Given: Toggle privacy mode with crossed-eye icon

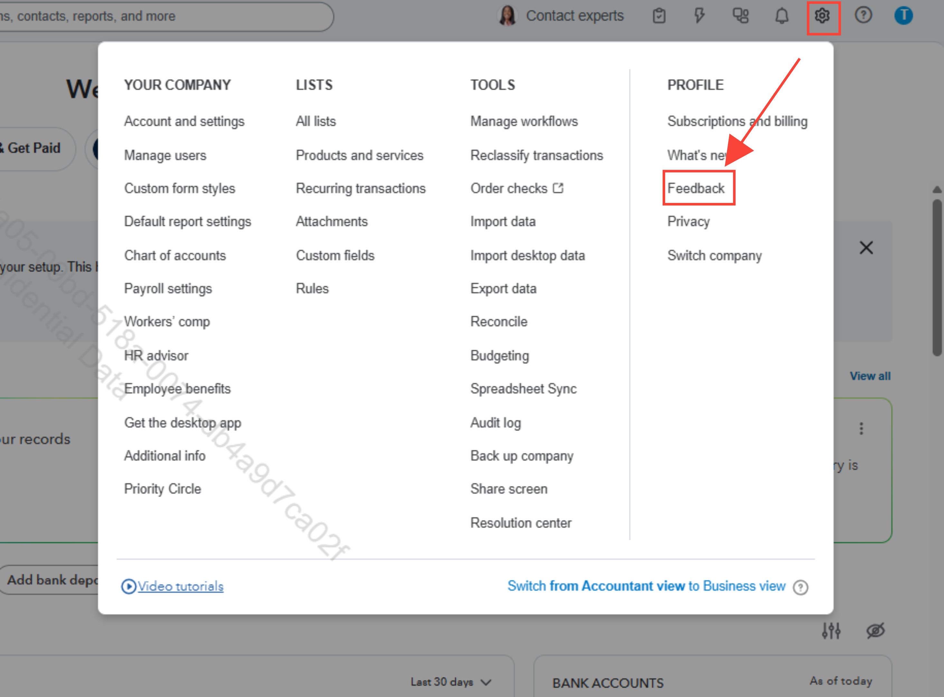Looking at the screenshot, I should click(876, 631).
